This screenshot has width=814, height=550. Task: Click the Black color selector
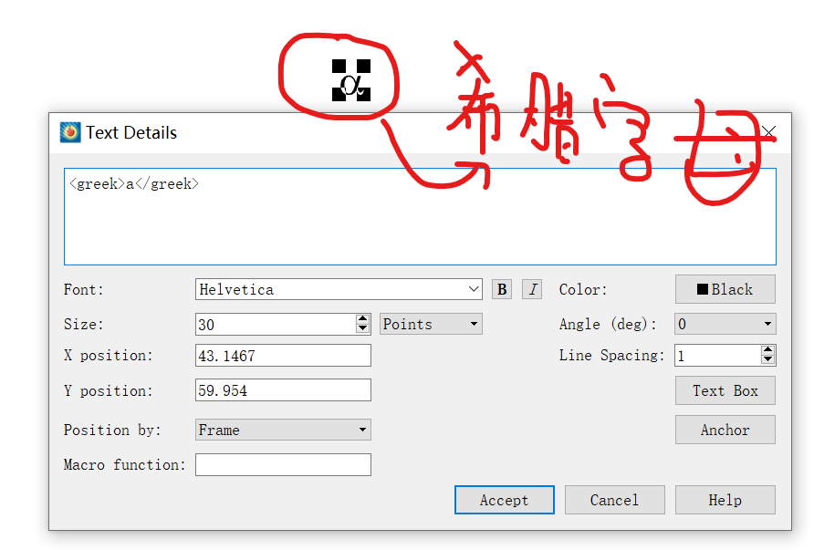[725, 289]
